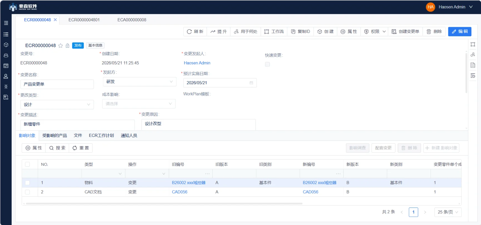
Task: Toggle the Quick Change (快速变更) checkbox
Action: click(x=267, y=64)
